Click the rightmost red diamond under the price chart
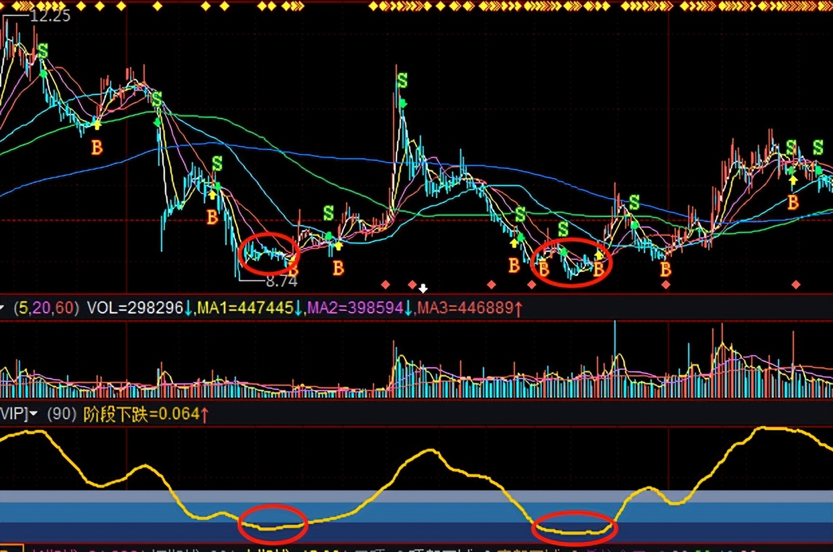The width and height of the screenshot is (833, 552). point(795,285)
